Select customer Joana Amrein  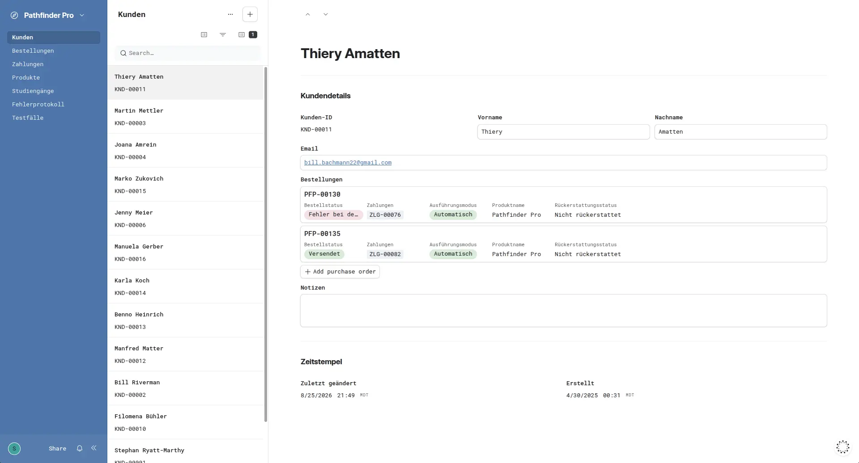coord(185,151)
